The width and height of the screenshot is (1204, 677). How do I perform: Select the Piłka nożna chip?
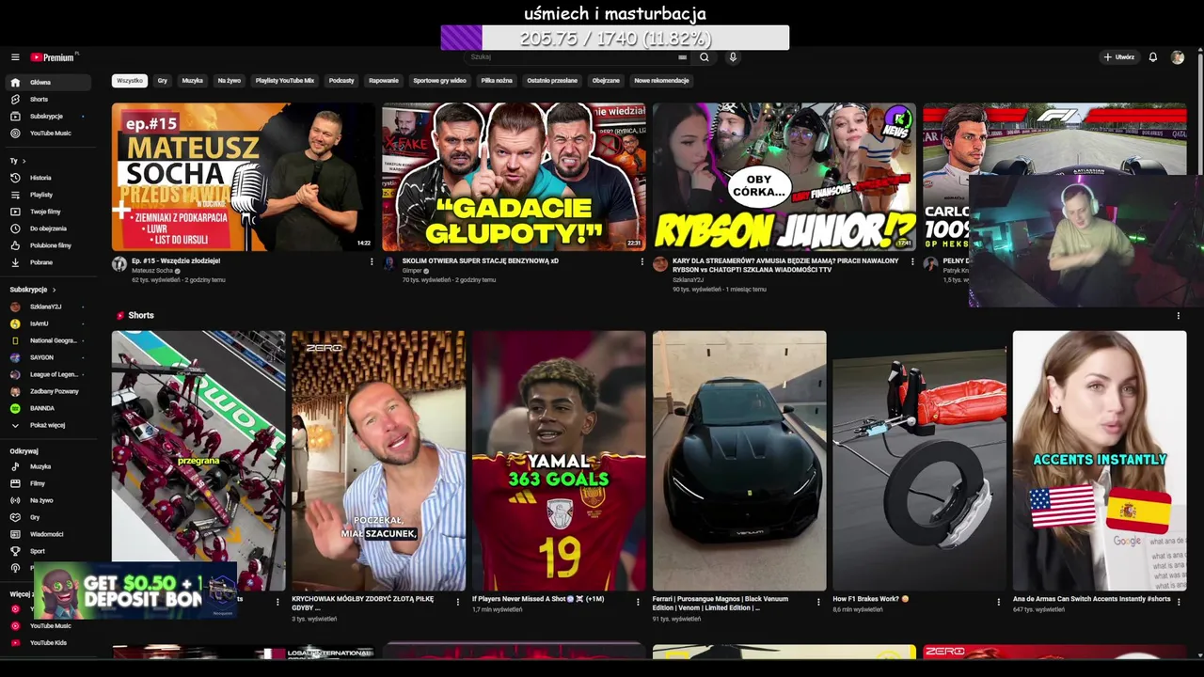click(497, 81)
